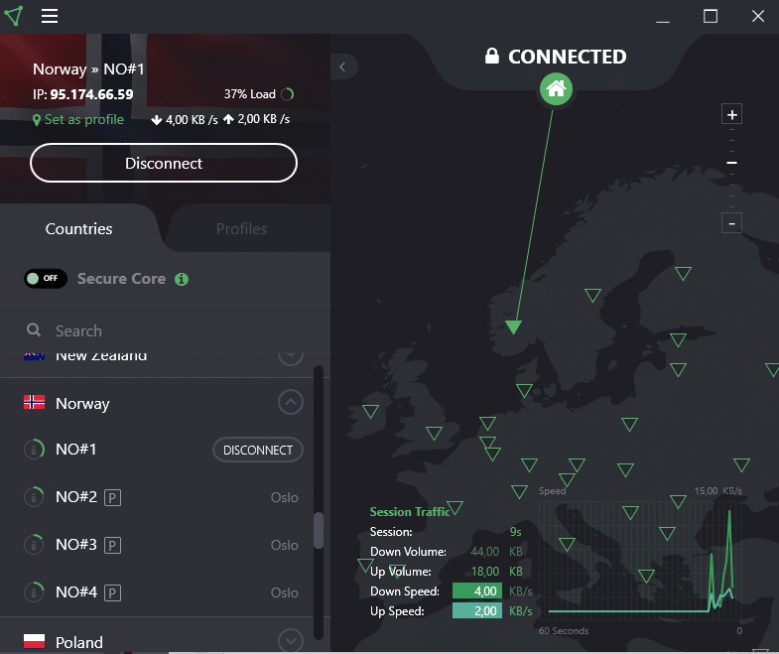Click the home location marker on map
779x654 pixels.
556,89
